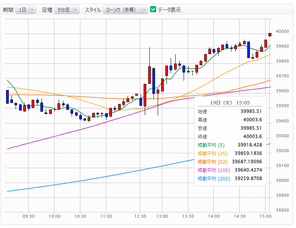Expand the 足種 dropdown showing 5分足
Image resolution: width=296 pixels, height=228 pixels.
[67, 10]
